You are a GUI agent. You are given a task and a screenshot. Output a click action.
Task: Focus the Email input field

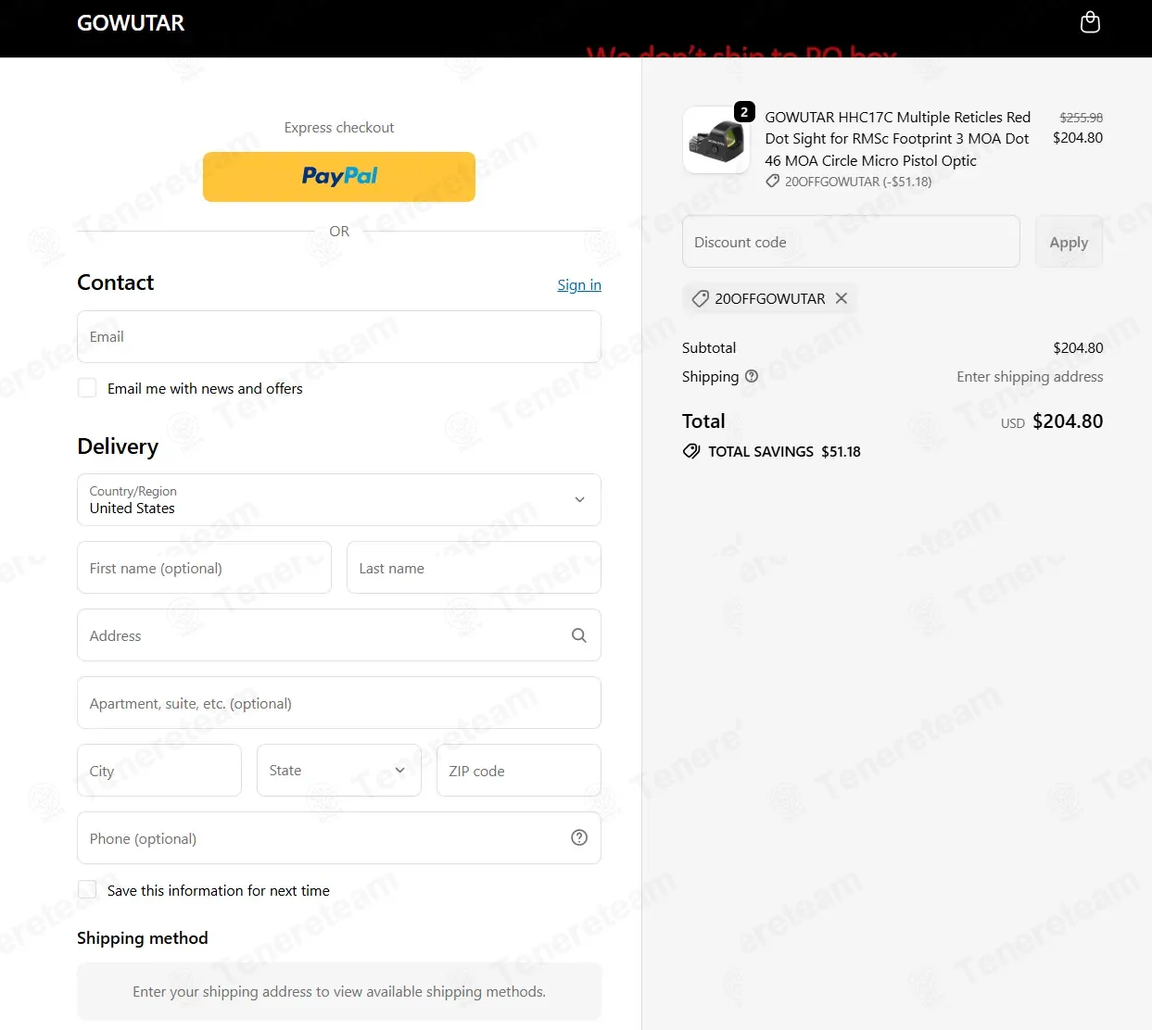click(339, 337)
